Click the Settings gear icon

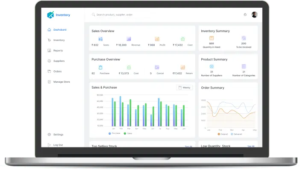[49, 135]
